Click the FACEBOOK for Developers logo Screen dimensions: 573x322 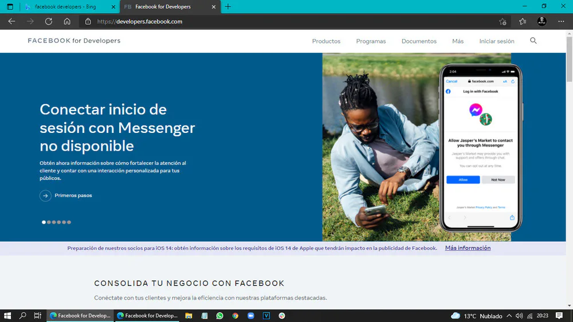pyautogui.click(x=74, y=41)
